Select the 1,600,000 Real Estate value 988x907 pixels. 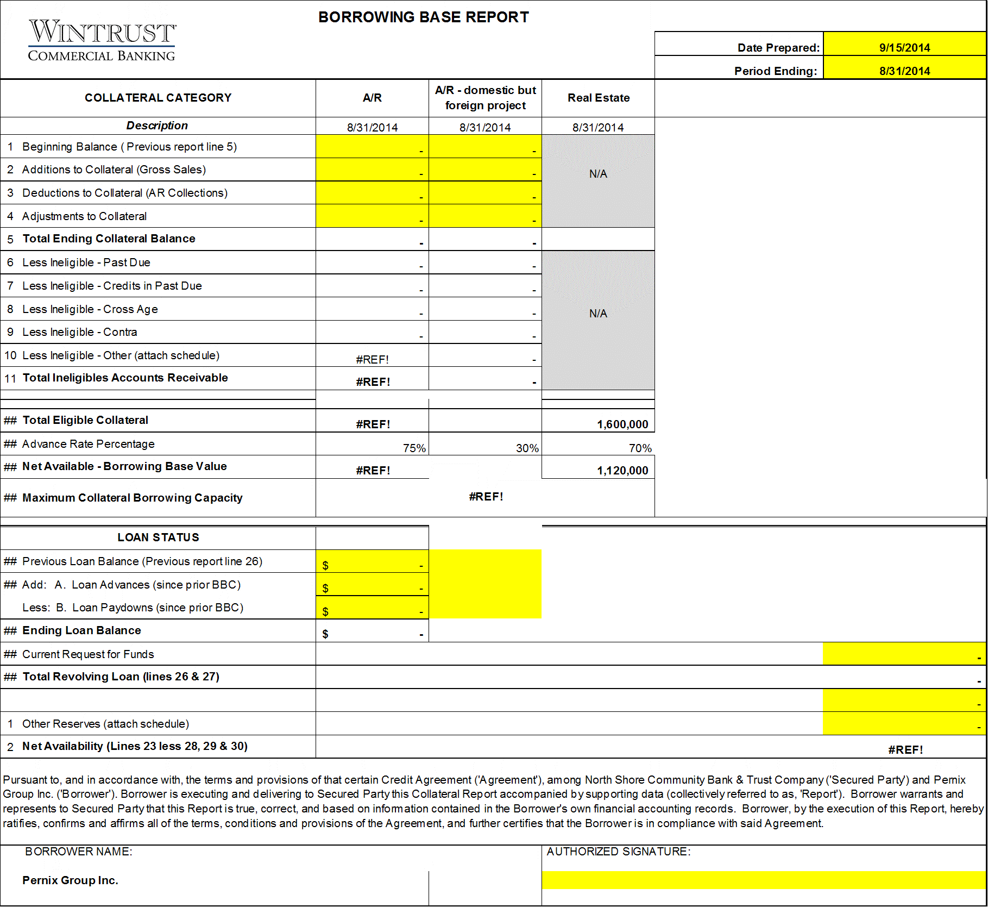[622, 424]
